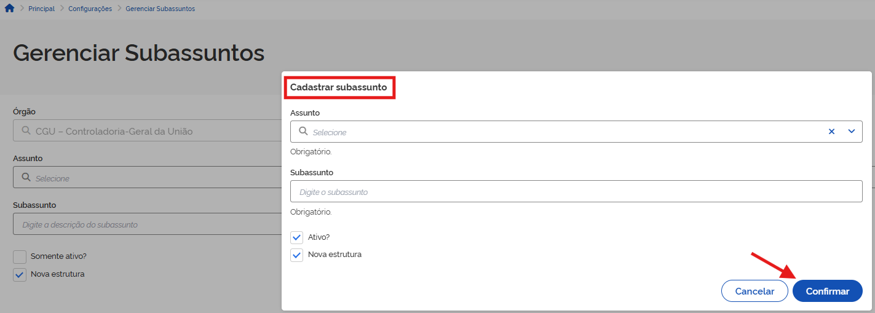Clear the dialog's Assunto selection with the X icon

(831, 131)
